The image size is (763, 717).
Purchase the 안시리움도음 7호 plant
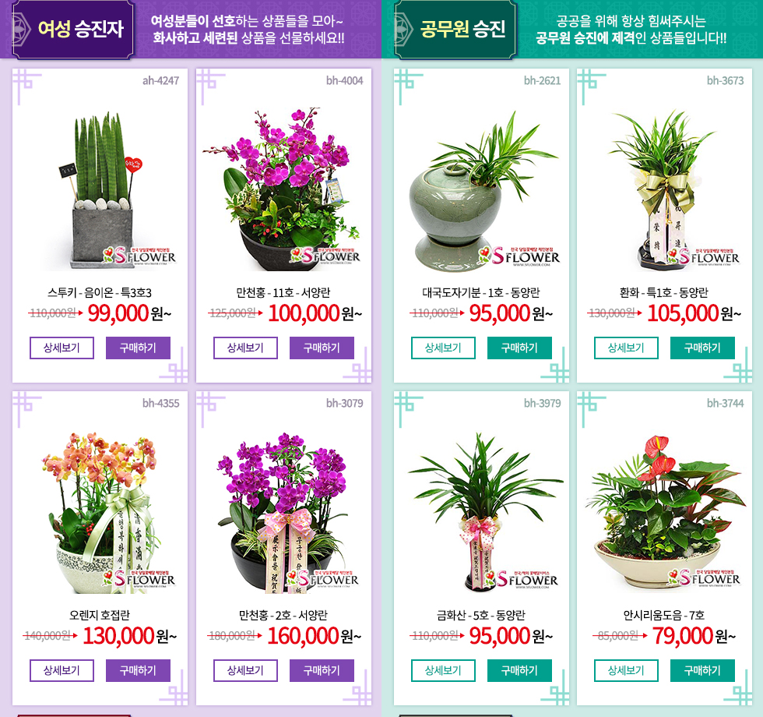click(702, 670)
